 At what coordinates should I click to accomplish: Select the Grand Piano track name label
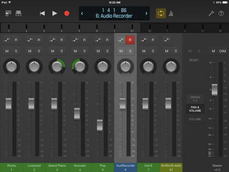tap(57, 167)
